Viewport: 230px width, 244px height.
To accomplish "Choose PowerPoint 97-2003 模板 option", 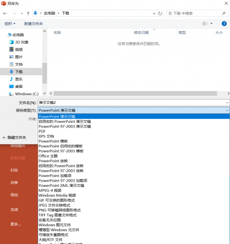I will 134,151.
